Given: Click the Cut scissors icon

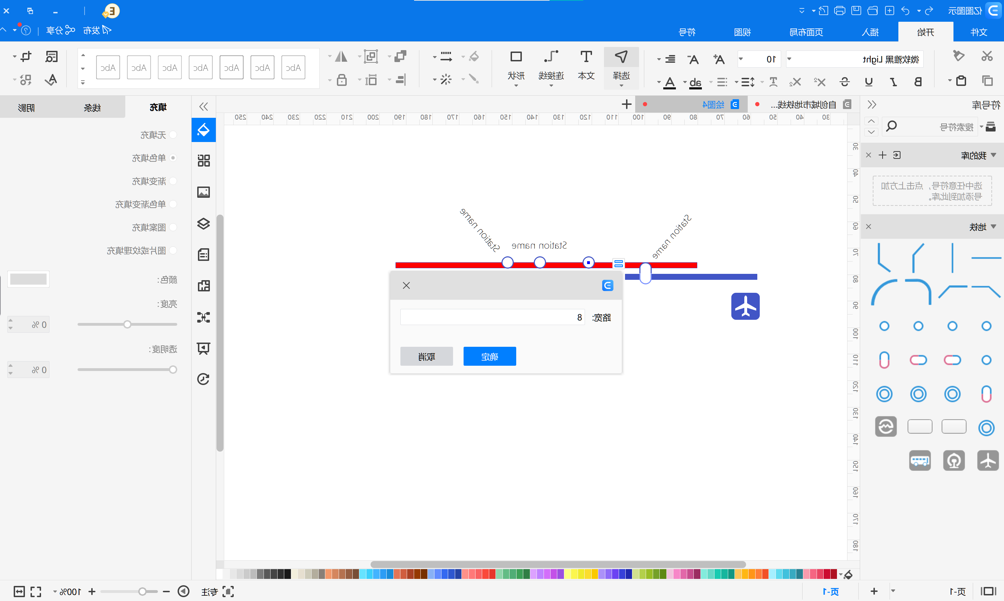Looking at the screenshot, I should pyautogui.click(x=986, y=56).
